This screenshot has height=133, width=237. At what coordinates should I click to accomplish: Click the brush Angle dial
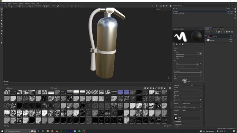click(x=184, y=81)
